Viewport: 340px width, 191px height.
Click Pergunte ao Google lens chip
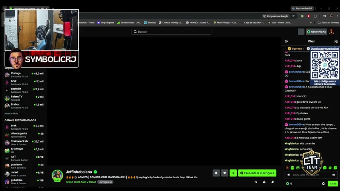coord(276,16)
